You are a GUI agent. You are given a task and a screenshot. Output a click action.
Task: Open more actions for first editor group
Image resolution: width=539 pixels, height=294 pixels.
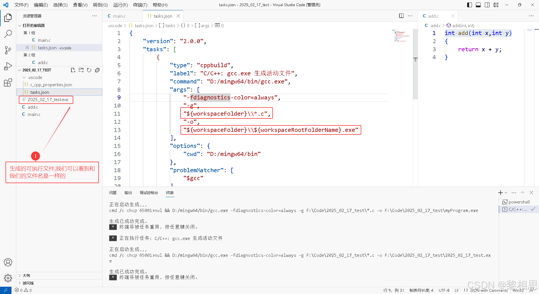[x=410, y=16]
